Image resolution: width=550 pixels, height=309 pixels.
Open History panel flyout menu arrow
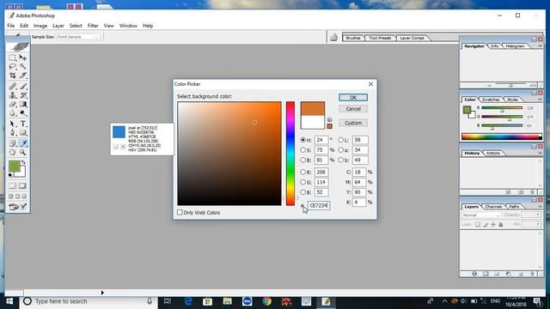pos(540,153)
